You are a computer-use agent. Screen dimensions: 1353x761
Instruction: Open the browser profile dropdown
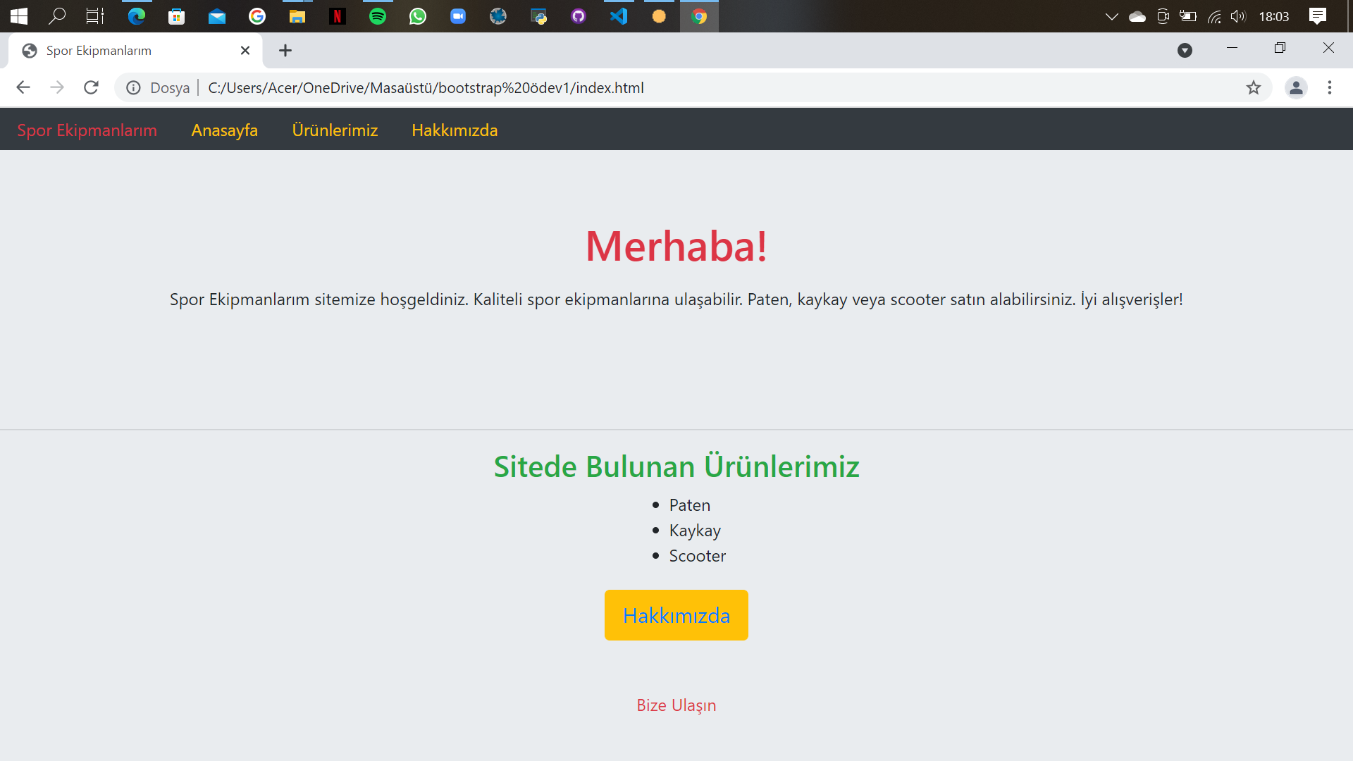click(1297, 87)
